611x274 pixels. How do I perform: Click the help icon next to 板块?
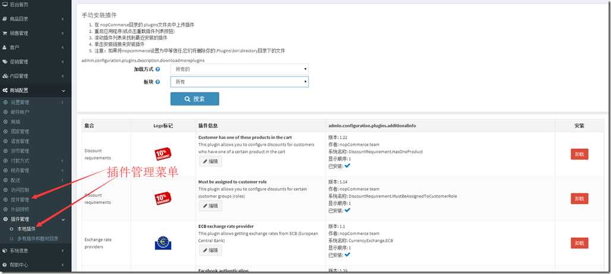pyautogui.click(x=158, y=82)
